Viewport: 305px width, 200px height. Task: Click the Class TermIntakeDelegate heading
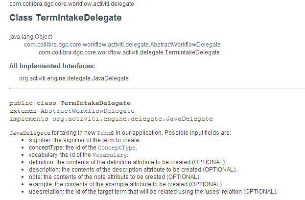(66, 18)
